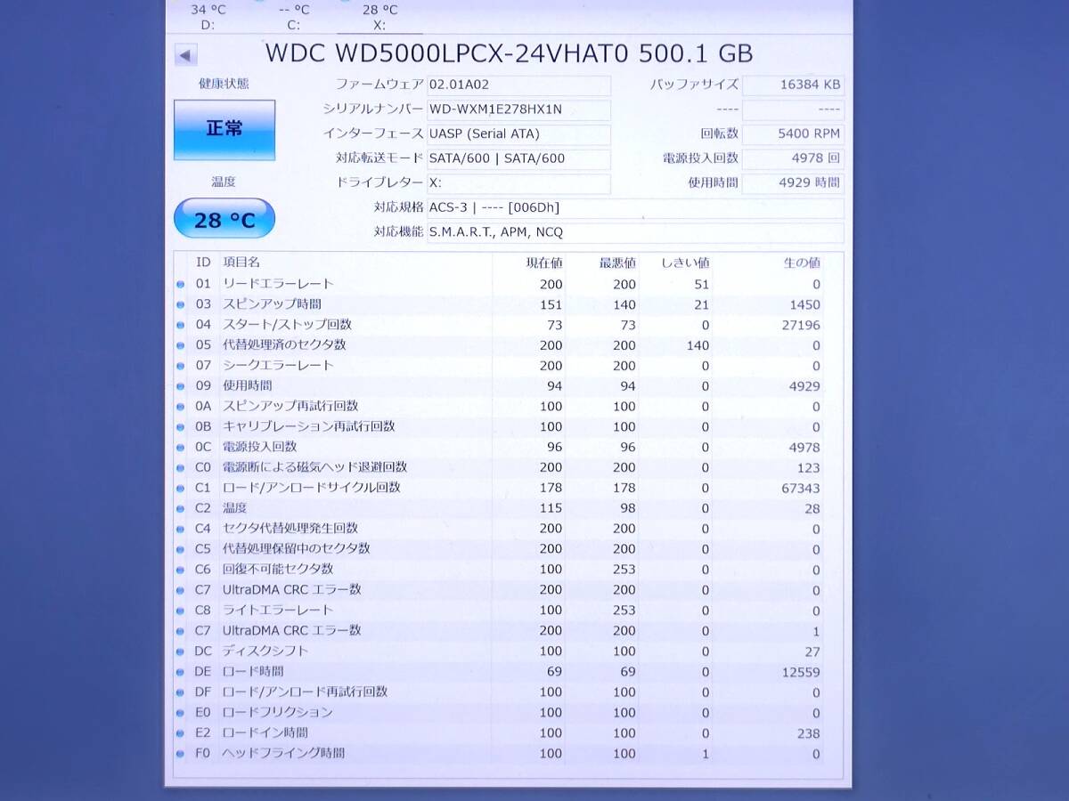1069x801 pixels.
Task: Click the しきい値 column header
Action: pyautogui.click(x=685, y=263)
